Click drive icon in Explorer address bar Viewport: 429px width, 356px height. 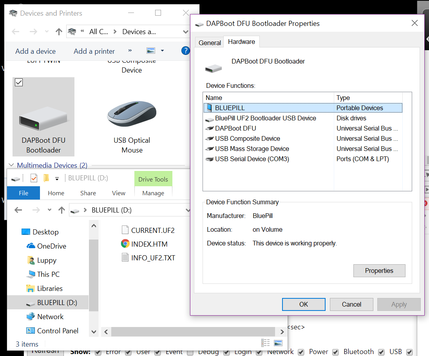point(75,211)
